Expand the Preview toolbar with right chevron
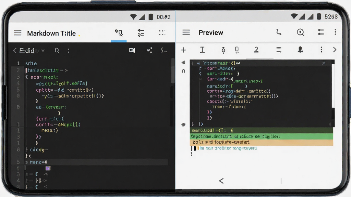This screenshot has height=197, width=351. tap(335, 50)
